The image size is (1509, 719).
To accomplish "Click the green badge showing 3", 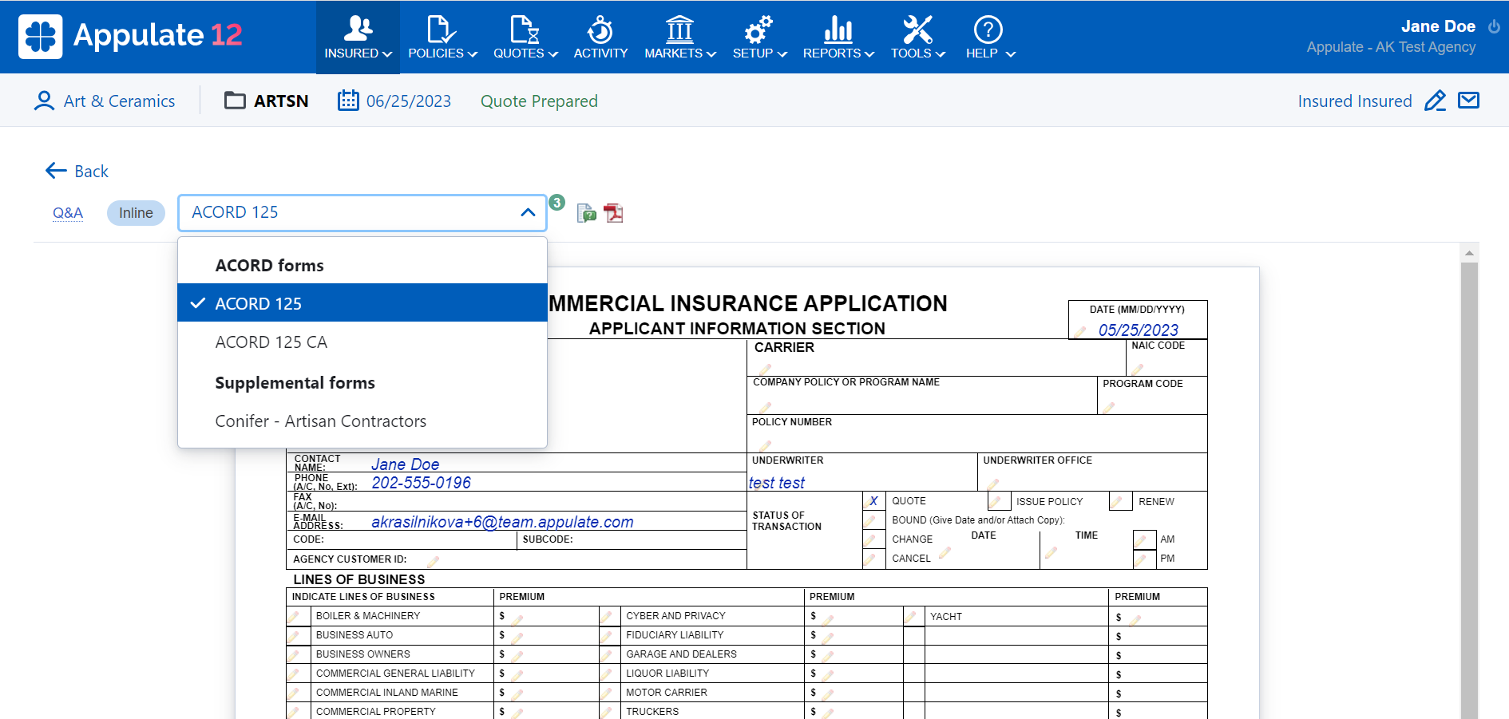I will pyautogui.click(x=557, y=203).
